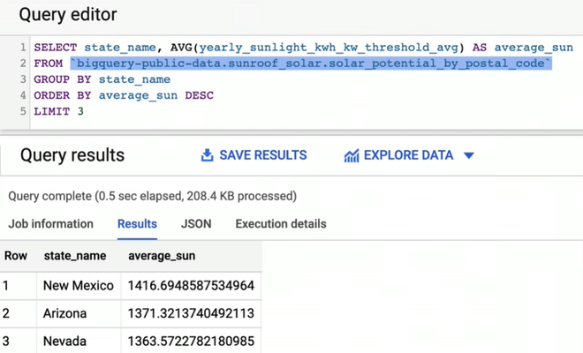The image size is (583, 353).
Task: Click the ORDER BY average_sun DESC line
Action: 124,95
